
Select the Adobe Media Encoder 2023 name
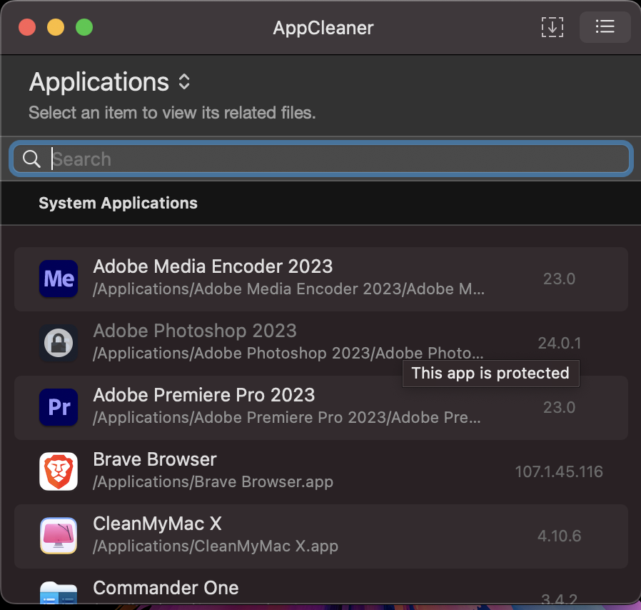[213, 266]
